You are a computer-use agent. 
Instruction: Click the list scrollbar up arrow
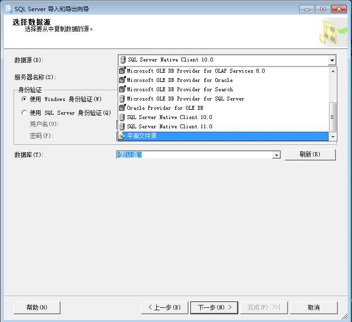[333, 71]
